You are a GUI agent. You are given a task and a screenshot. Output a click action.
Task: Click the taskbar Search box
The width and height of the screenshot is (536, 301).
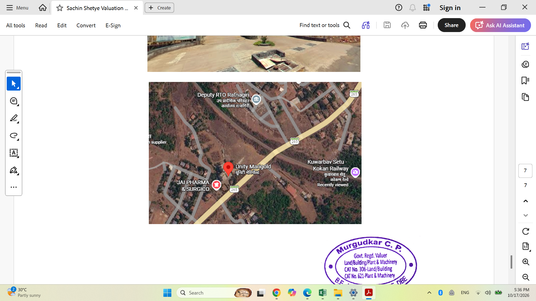pyautogui.click(x=214, y=293)
